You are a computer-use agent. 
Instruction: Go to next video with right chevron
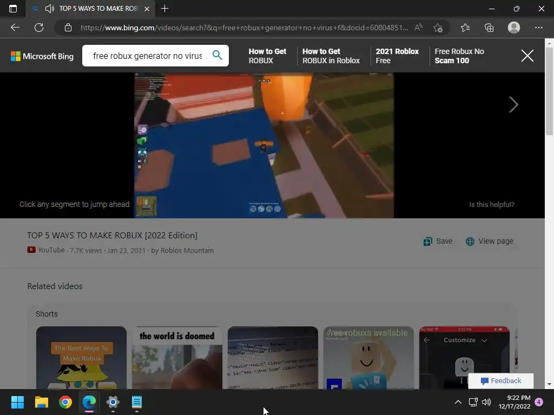click(x=513, y=104)
